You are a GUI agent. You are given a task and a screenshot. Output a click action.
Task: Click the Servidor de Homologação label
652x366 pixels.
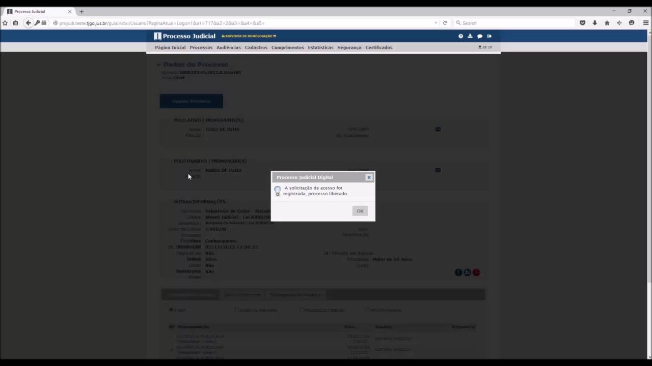click(249, 36)
